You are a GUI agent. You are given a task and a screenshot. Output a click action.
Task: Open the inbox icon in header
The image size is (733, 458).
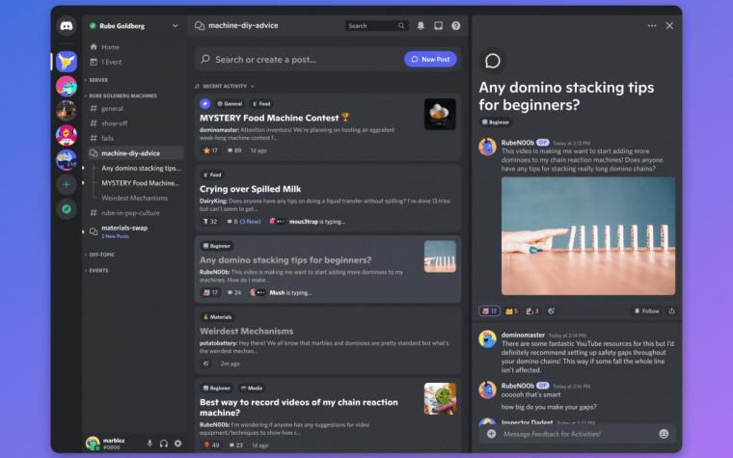(x=438, y=26)
